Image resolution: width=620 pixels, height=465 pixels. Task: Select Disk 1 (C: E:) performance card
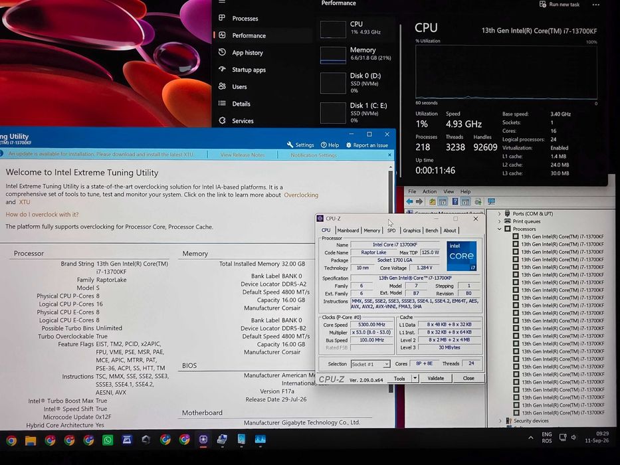(x=356, y=113)
